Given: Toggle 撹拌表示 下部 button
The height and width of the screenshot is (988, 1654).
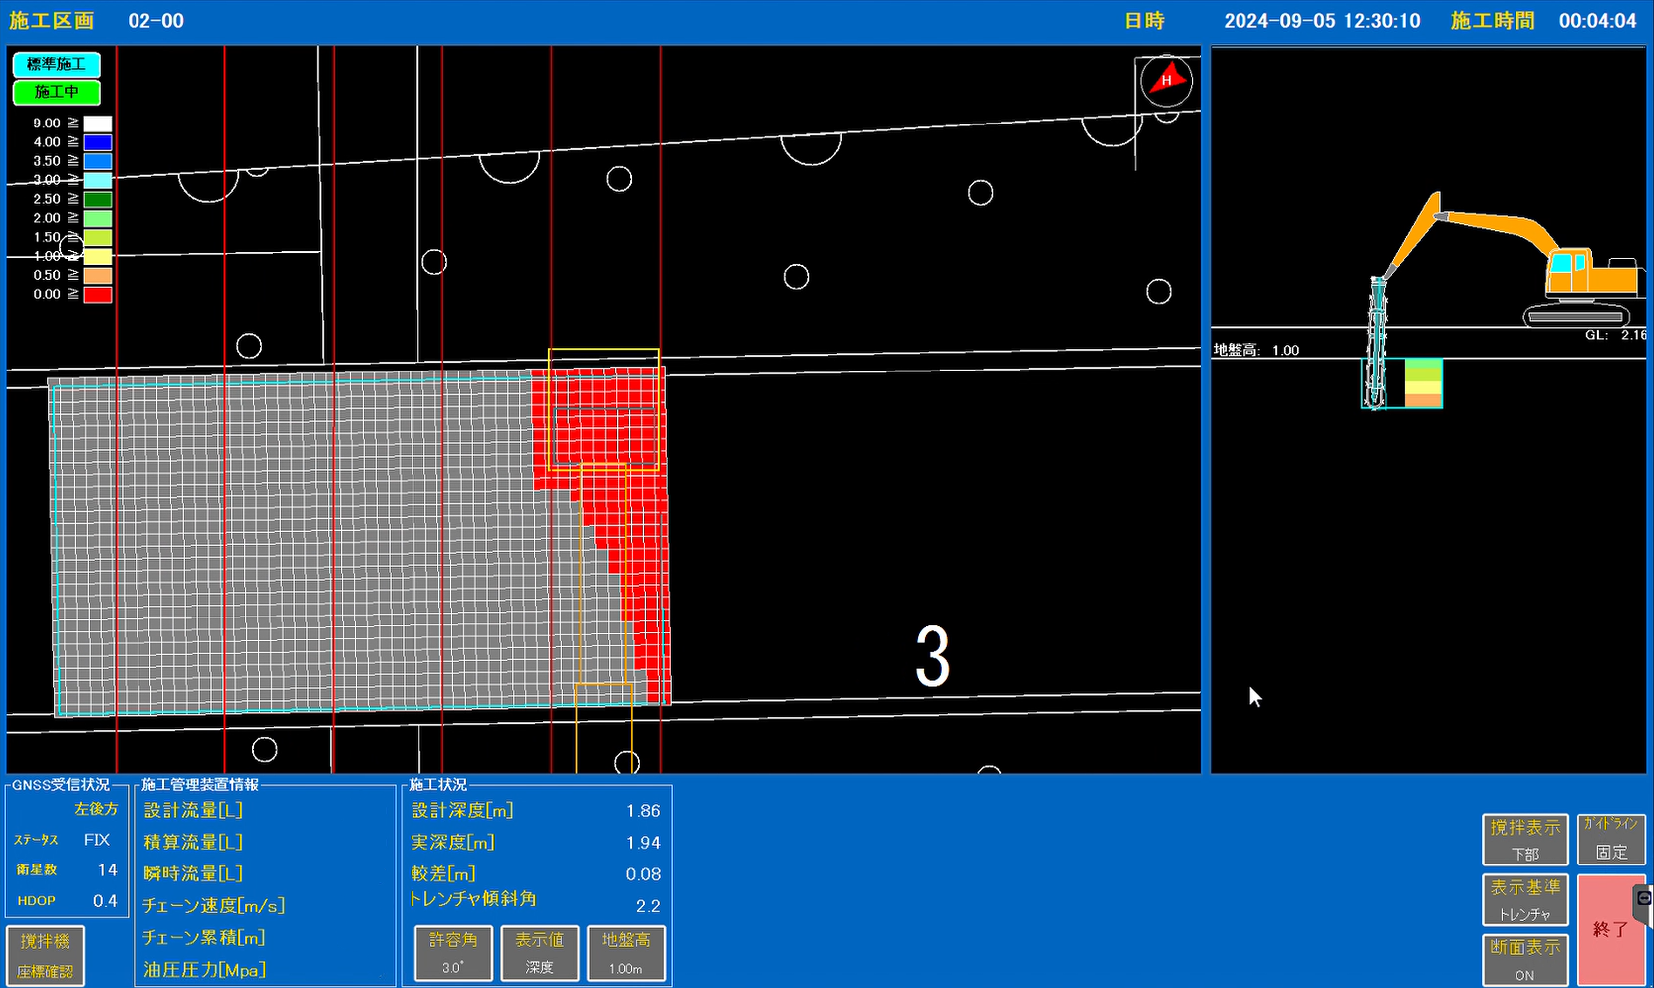Looking at the screenshot, I should (x=1524, y=839).
